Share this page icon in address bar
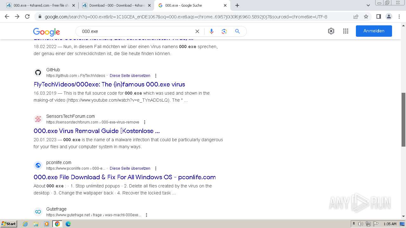This screenshot has width=406, height=228. (x=356, y=16)
